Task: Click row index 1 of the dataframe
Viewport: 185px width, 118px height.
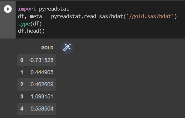Action: [x=22, y=72]
